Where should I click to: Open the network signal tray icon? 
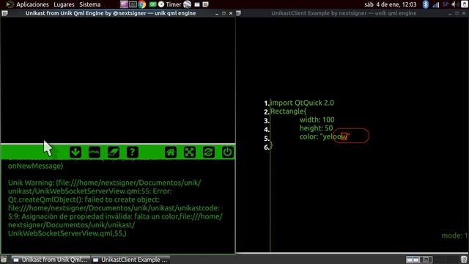tap(436, 4)
